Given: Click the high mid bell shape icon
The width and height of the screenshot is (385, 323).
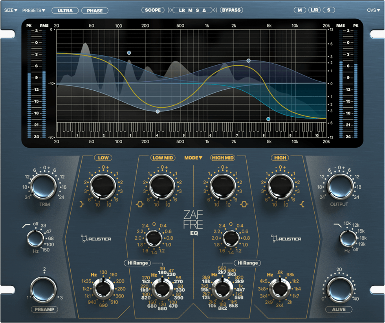Looking at the screenshot, I should 244,204.
